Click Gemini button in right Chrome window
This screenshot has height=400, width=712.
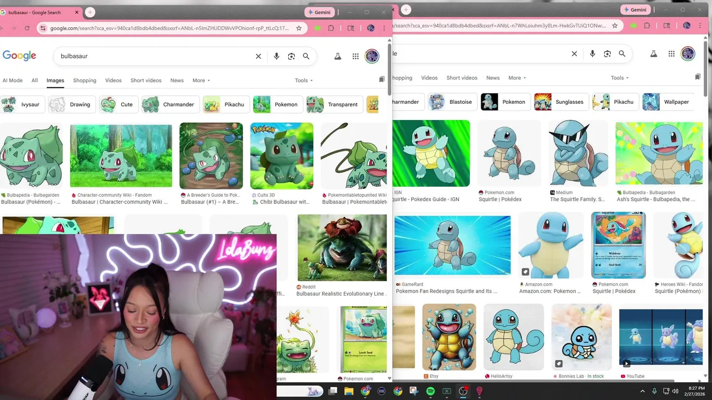pos(636,9)
